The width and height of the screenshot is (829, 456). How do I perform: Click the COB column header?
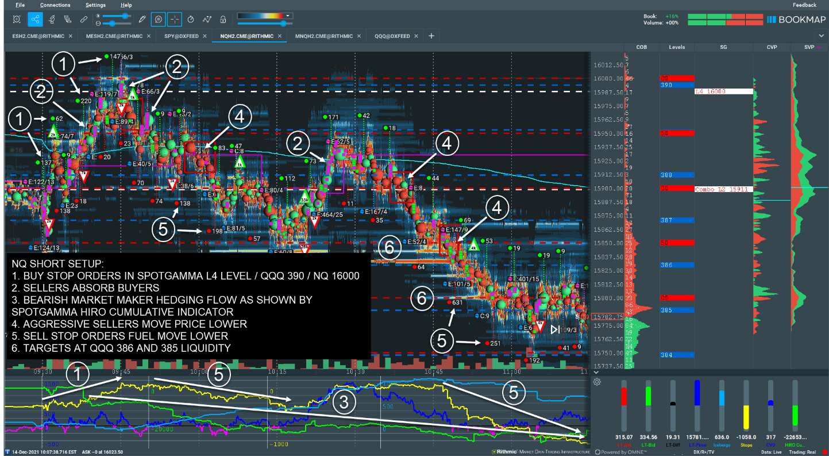coord(642,47)
